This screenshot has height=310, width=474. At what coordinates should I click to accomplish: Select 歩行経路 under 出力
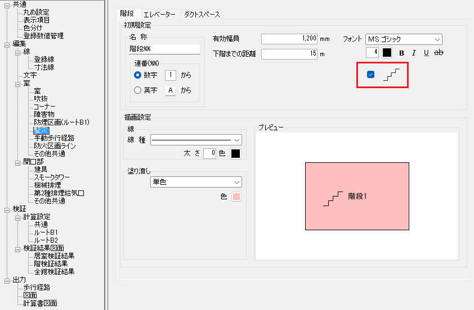[37, 288]
